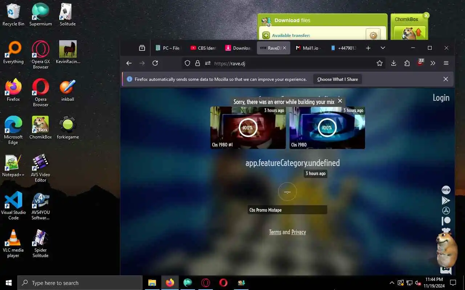
Task: Launch Firefox from the desktop shortcut
Action: [x=13, y=90]
